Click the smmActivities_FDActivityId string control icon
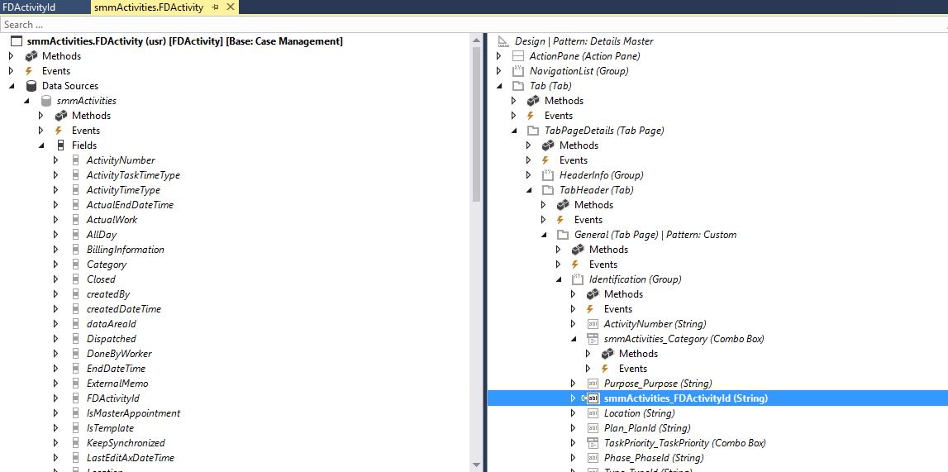948x472 pixels. coord(593,398)
